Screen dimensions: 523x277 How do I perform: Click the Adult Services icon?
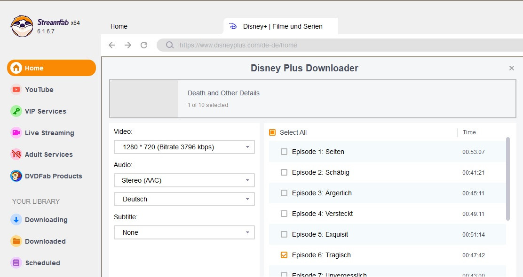tap(16, 154)
